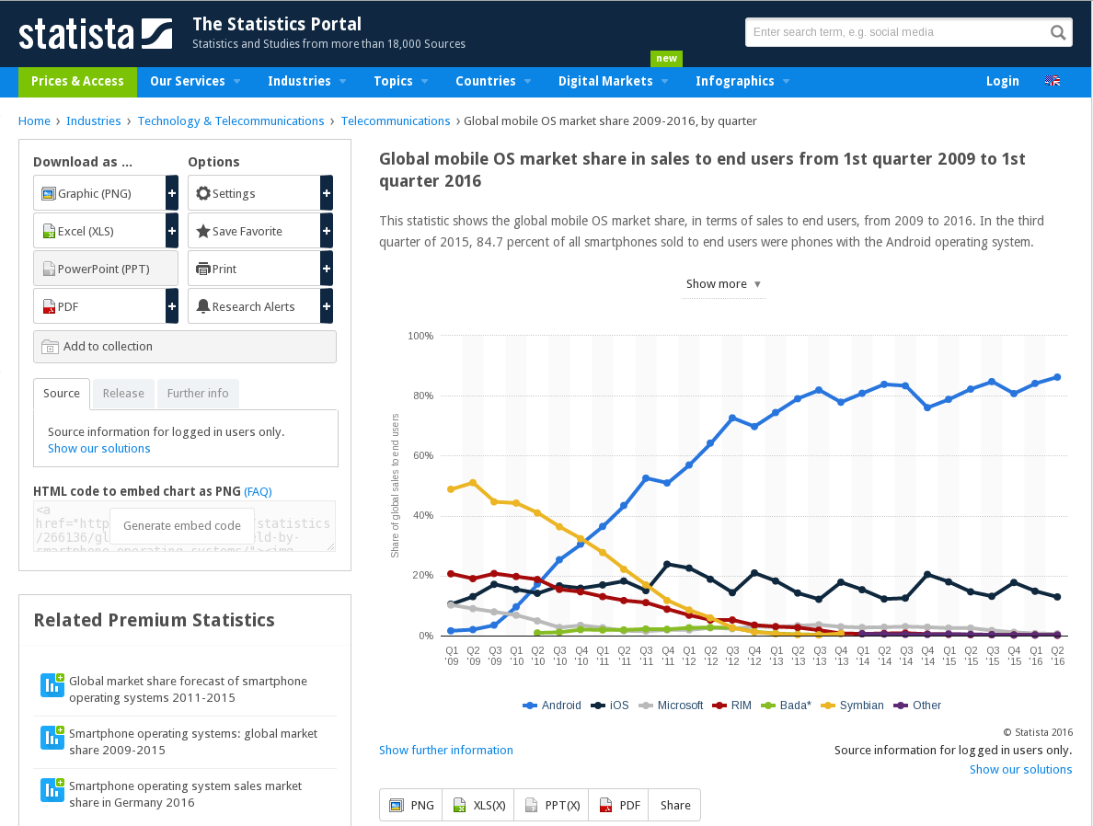Click the search magnifier icon
Screen dimensions: 1093x826
point(1058,33)
